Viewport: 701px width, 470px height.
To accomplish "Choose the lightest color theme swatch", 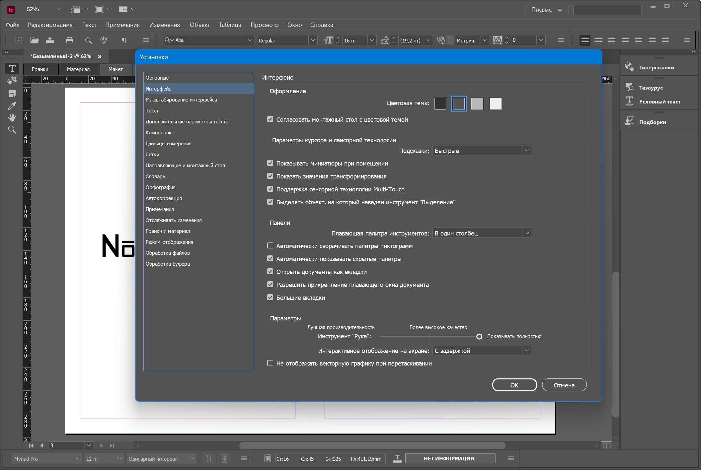I will tap(496, 103).
